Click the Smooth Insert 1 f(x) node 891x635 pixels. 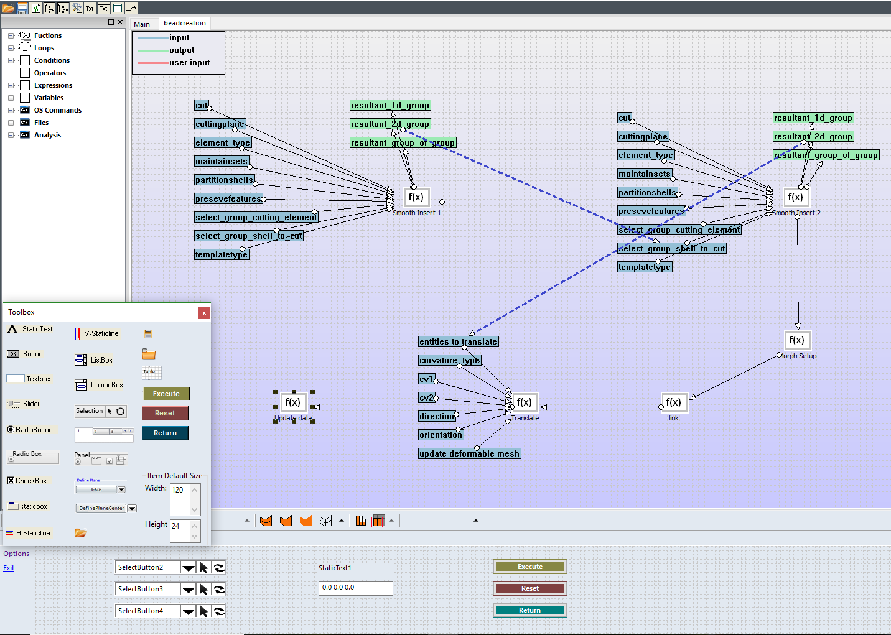[x=416, y=197]
